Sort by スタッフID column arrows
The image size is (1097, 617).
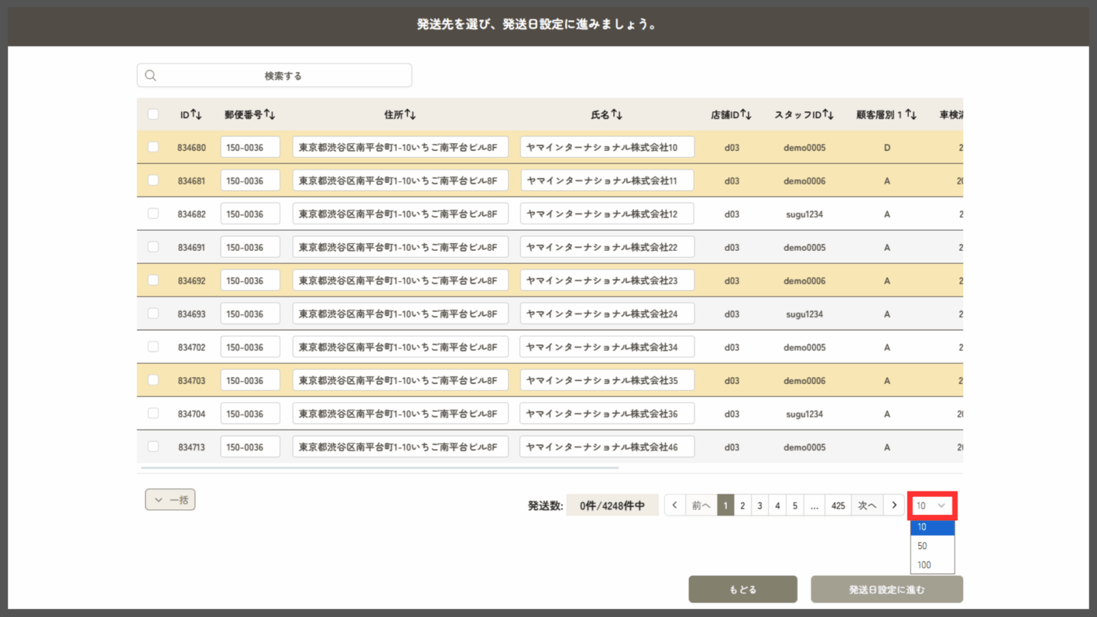tap(828, 114)
